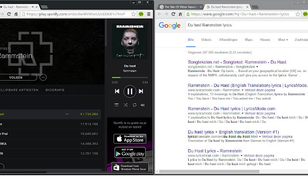308x192 pixels.
Task: Click Vertaal deze pagina for lyricstranslate result
Action: (x=277, y=136)
